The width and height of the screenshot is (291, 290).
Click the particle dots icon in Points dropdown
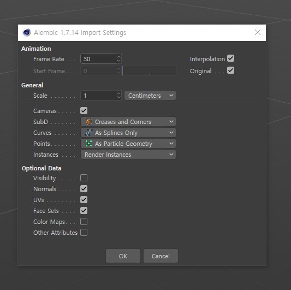coord(88,144)
